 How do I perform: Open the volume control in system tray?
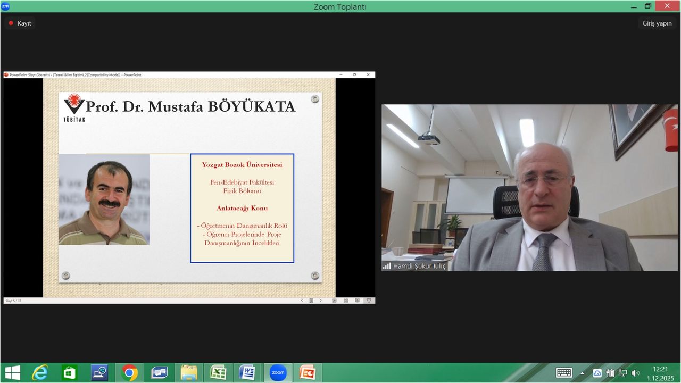[x=635, y=373]
